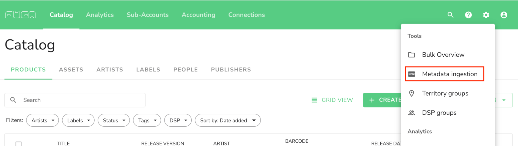
Task: Open the user account profile icon
Action: (504, 15)
